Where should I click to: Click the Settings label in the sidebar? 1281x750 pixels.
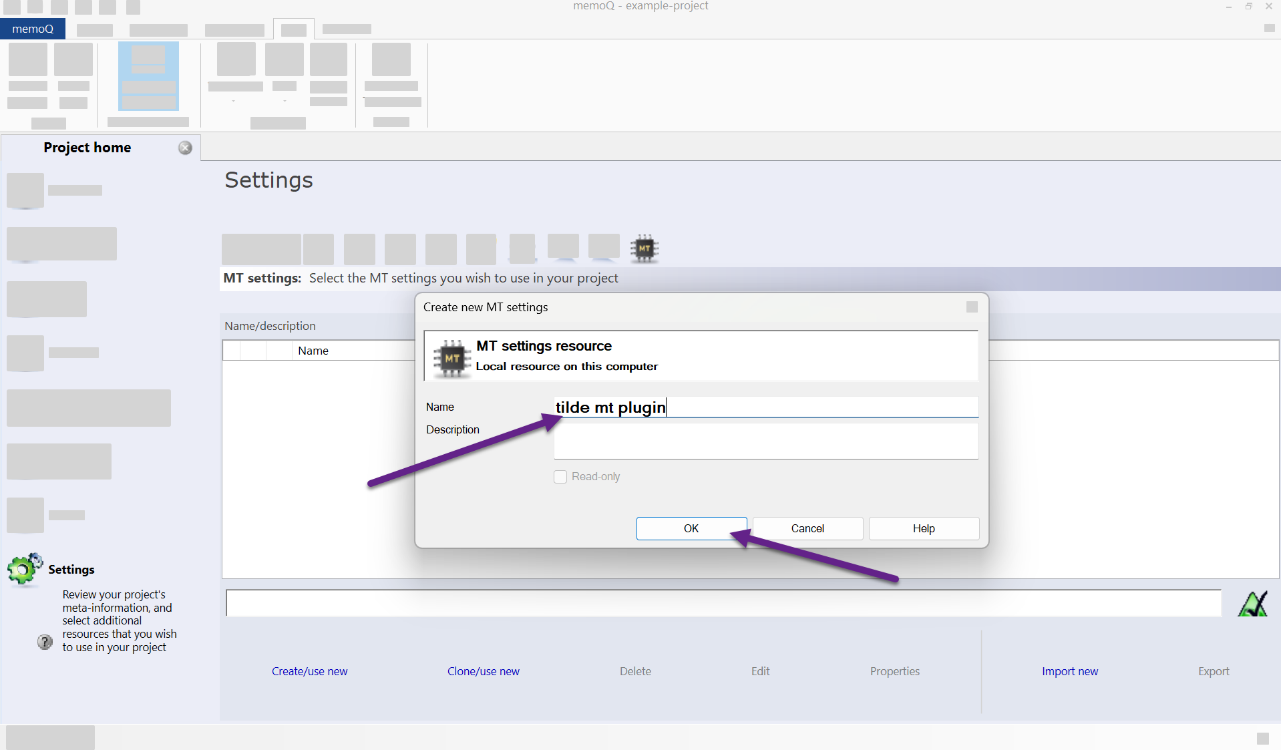coord(71,570)
